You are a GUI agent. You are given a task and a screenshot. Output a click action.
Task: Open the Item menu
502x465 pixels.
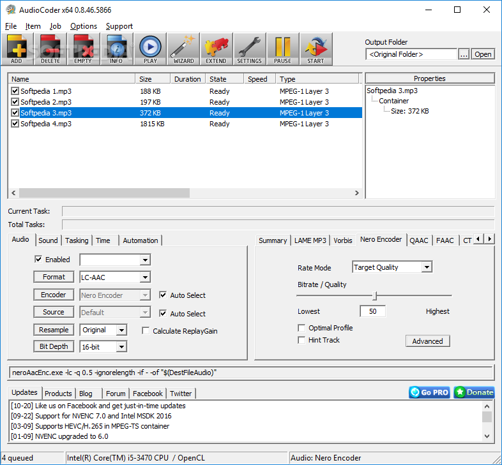tap(33, 26)
